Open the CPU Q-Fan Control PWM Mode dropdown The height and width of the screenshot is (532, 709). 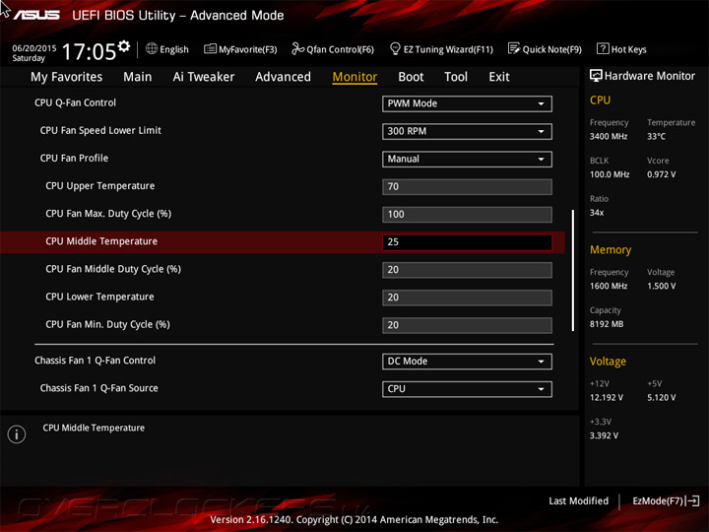pyautogui.click(x=467, y=103)
